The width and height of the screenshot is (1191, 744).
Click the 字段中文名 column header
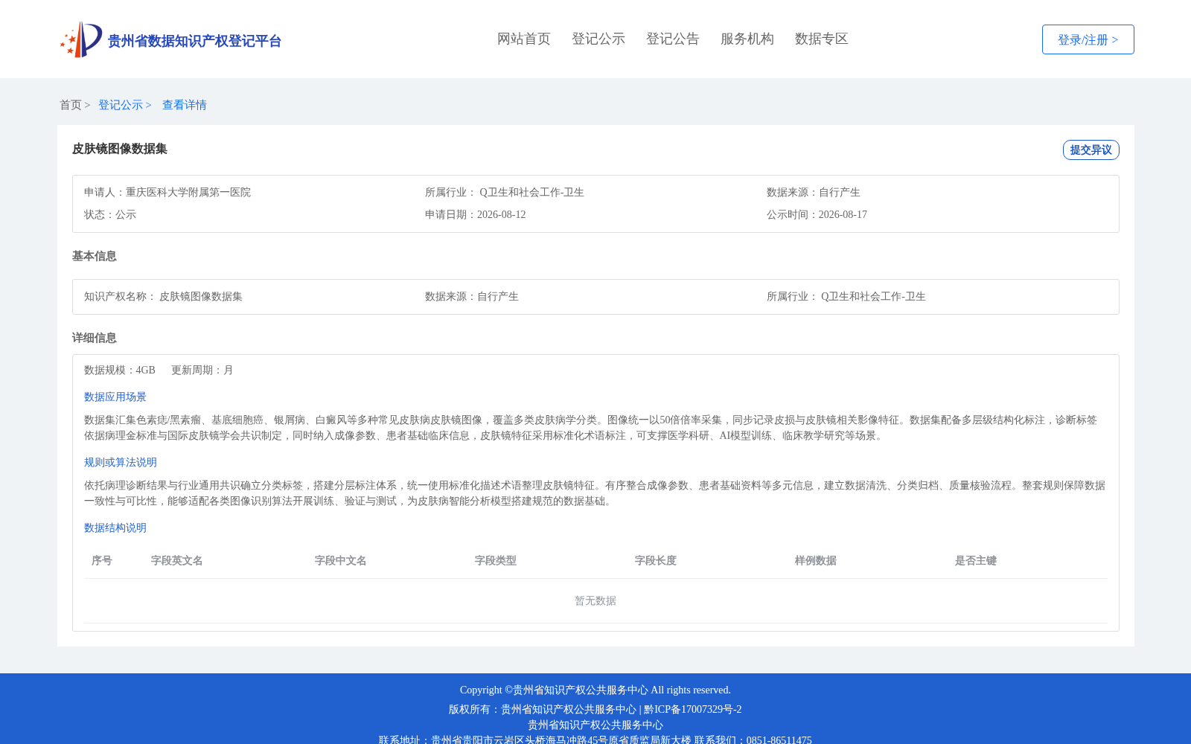click(x=341, y=560)
